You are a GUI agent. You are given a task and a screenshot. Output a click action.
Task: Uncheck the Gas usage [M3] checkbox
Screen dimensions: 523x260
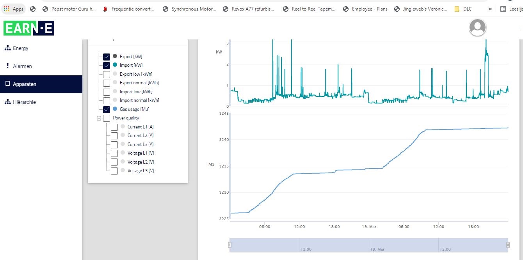[107, 109]
